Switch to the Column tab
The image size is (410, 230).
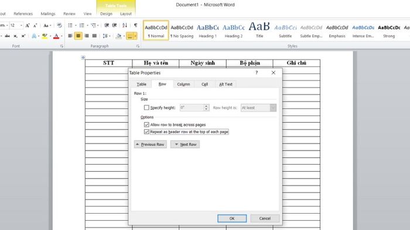pos(183,84)
